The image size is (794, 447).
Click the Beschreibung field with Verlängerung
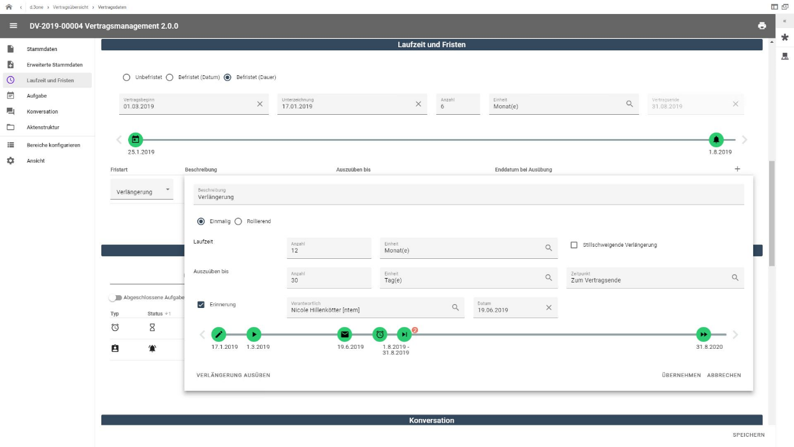468,194
